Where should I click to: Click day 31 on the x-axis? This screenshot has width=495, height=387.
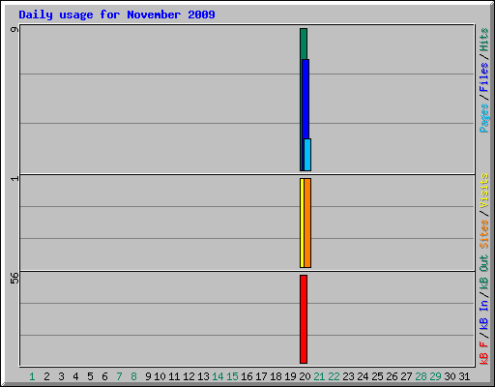(464, 376)
